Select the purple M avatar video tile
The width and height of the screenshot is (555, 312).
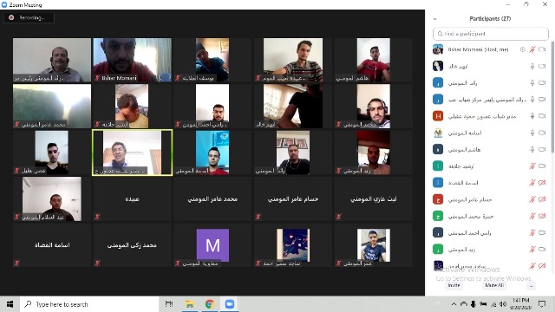212,245
